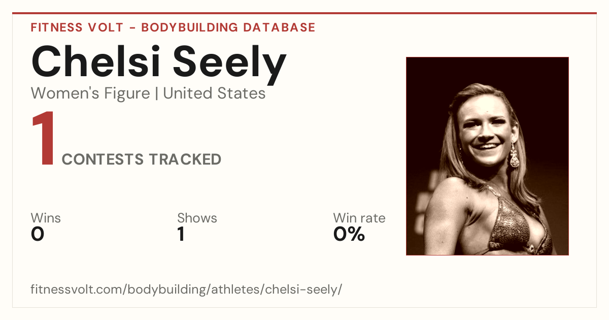Click the fitnessvolt.com athlete URL text
The height and width of the screenshot is (320, 609).
coord(187,290)
